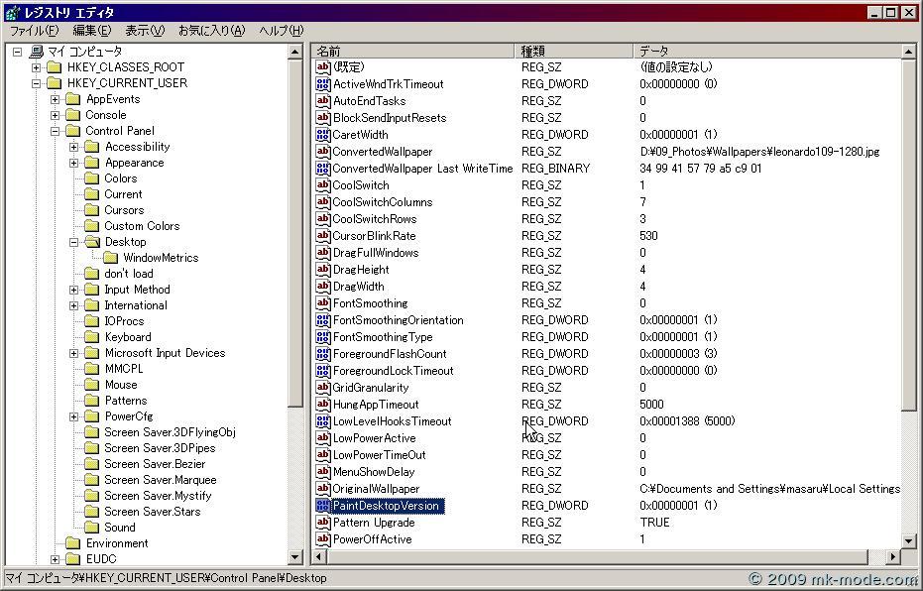
Task: Click the string icon beside OriginalWallpaper
Action: (323, 489)
